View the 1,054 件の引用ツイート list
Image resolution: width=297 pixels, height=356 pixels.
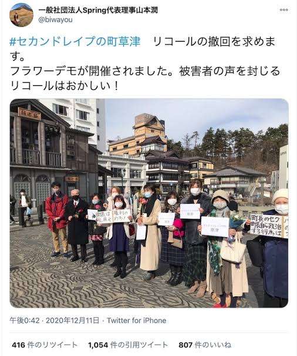tap(128, 345)
